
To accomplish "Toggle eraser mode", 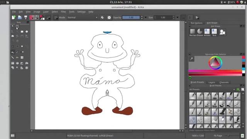I will 102,17.
